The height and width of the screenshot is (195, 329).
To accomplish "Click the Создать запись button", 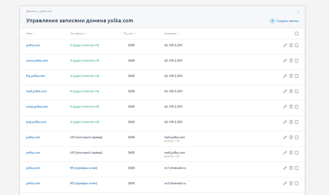I will coord(287,21).
